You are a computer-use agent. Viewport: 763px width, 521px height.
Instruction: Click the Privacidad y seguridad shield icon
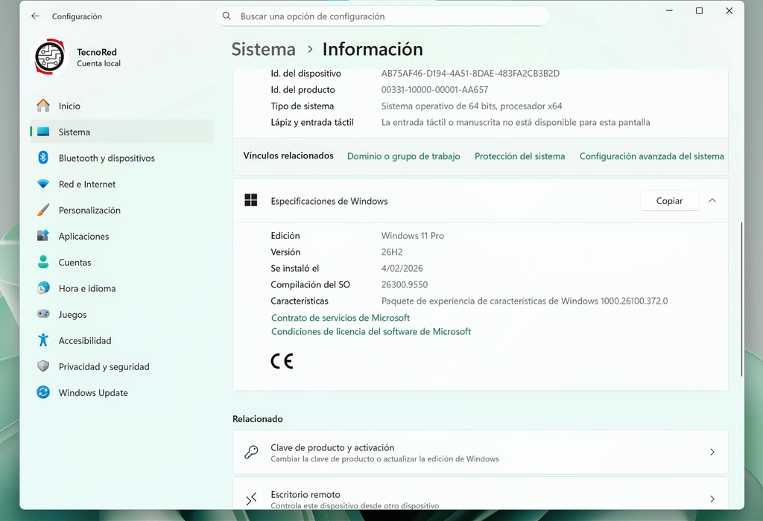pyautogui.click(x=43, y=366)
